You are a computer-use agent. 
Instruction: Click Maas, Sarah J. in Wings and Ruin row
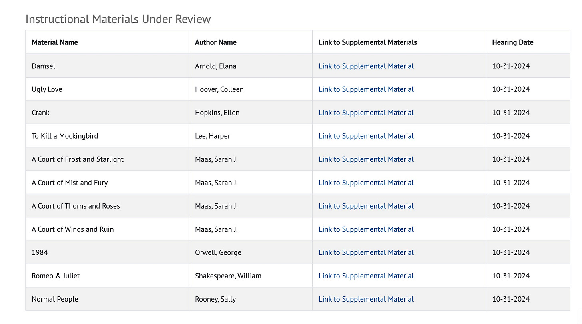pyautogui.click(x=216, y=229)
